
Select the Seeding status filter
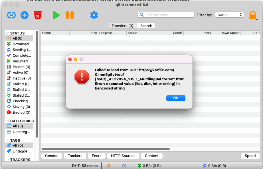(19, 50)
